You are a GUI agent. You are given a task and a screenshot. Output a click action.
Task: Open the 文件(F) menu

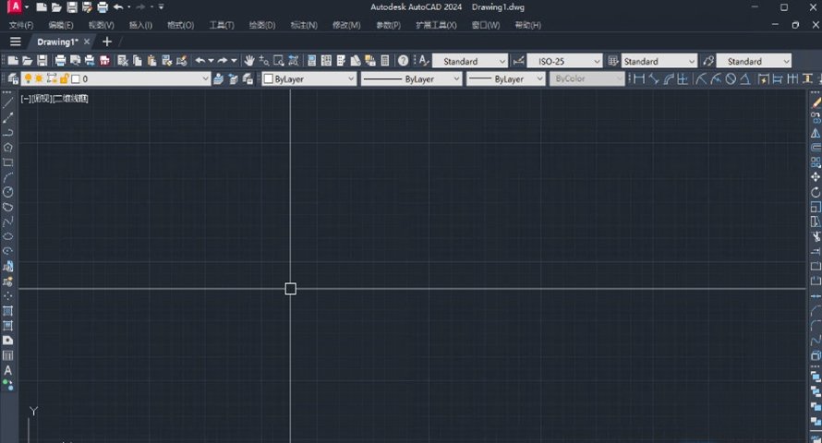coord(21,25)
